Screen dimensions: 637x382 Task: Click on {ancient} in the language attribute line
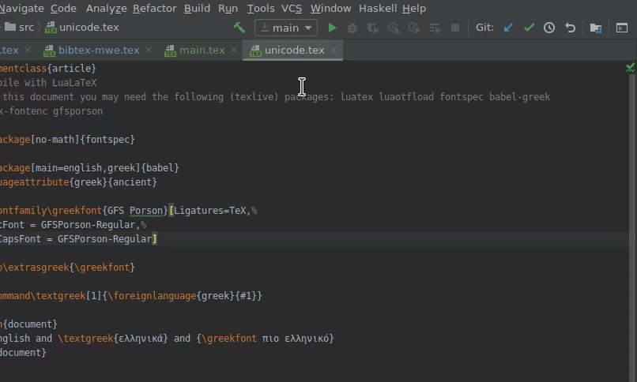tap(132, 182)
